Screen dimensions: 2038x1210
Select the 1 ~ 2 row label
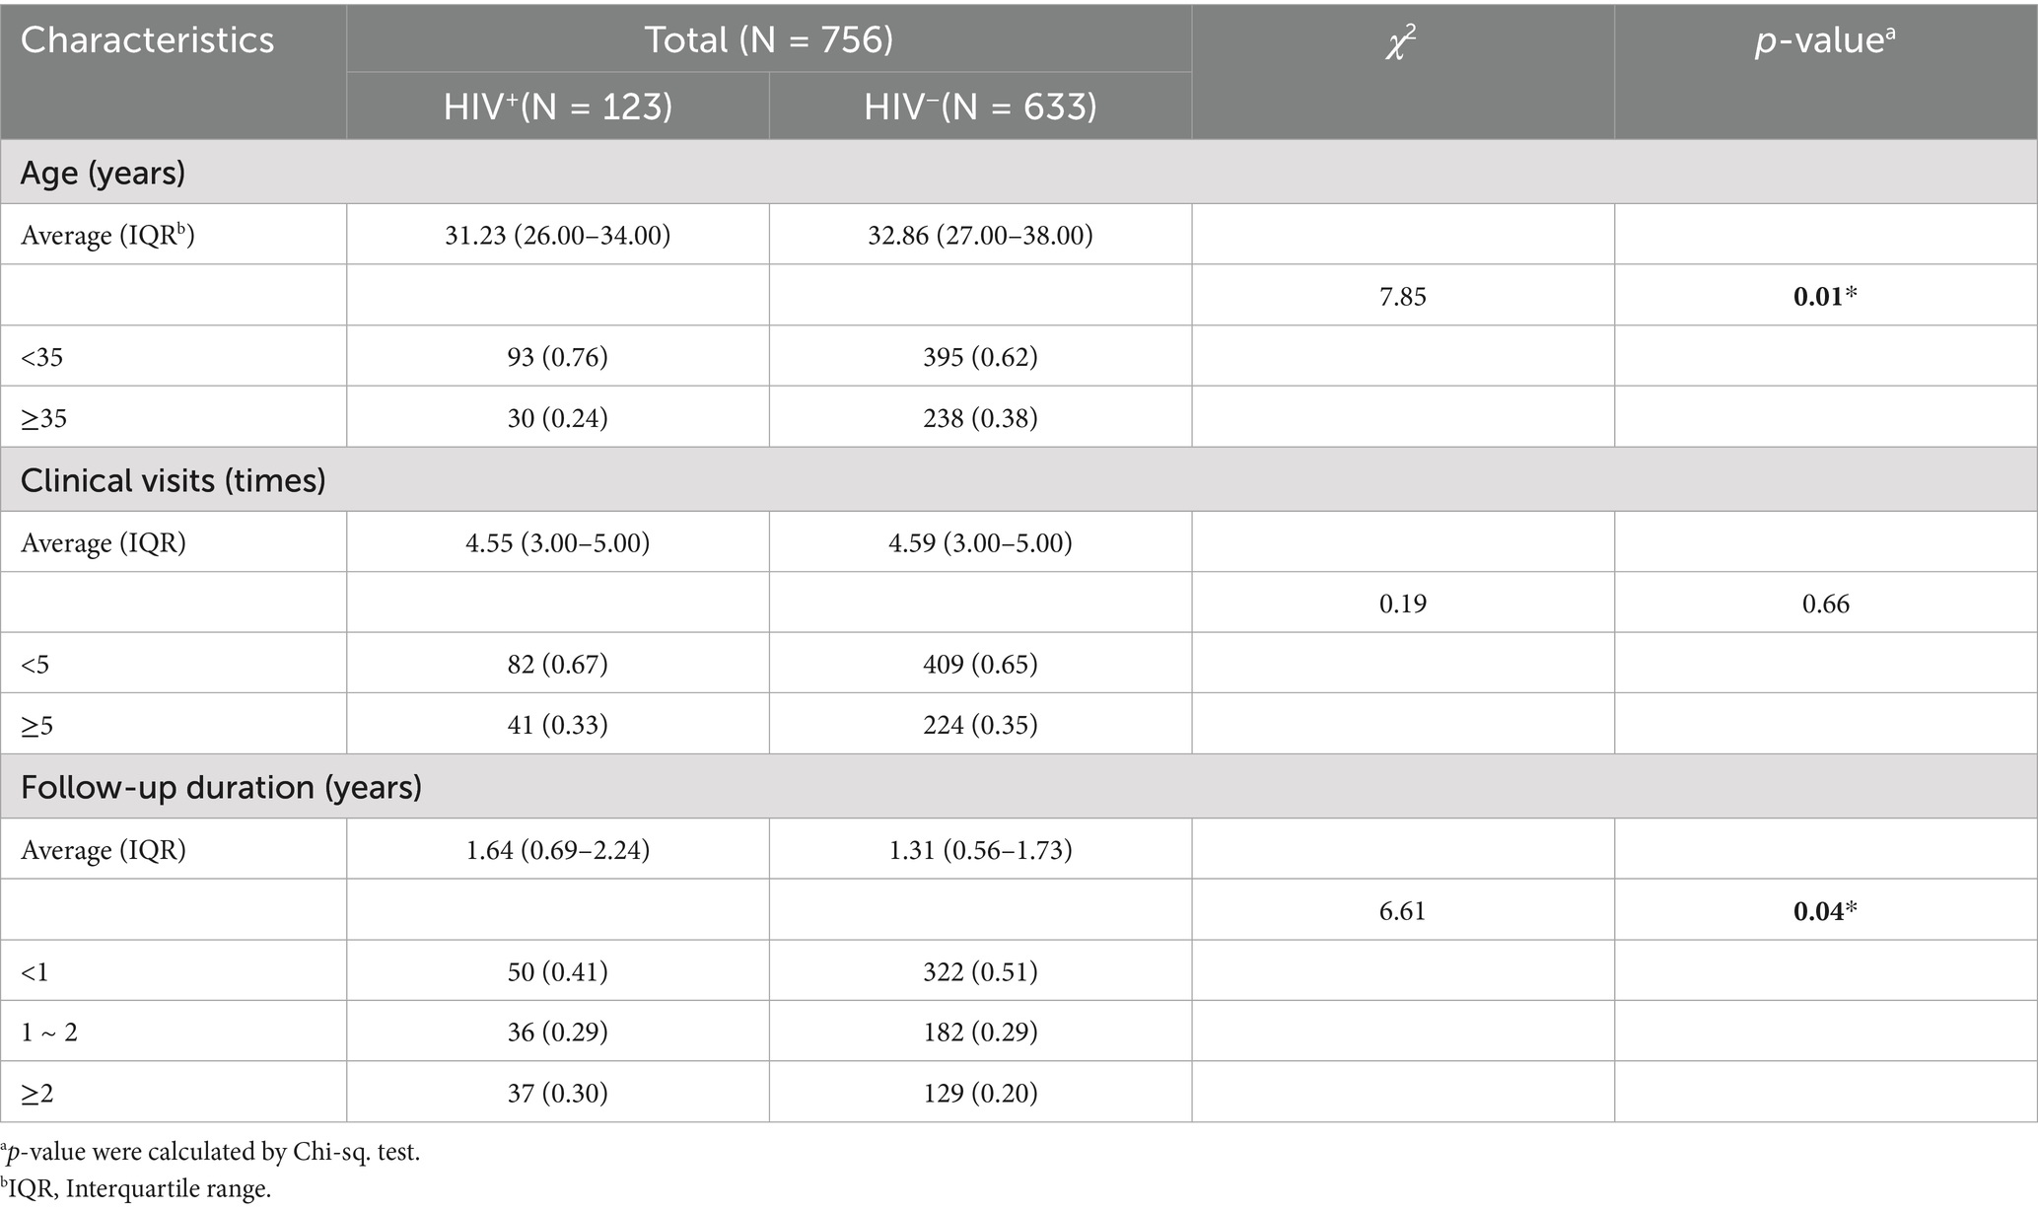point(49,1032)
